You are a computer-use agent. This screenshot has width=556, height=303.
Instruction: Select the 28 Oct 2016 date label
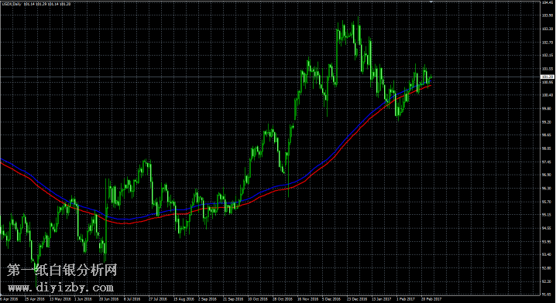click(x=282, y=299)
